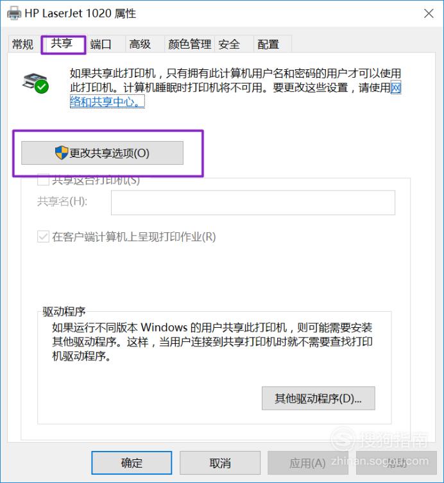
Task: Confirm with the 确定 button
Action: (x=132, y=463)
